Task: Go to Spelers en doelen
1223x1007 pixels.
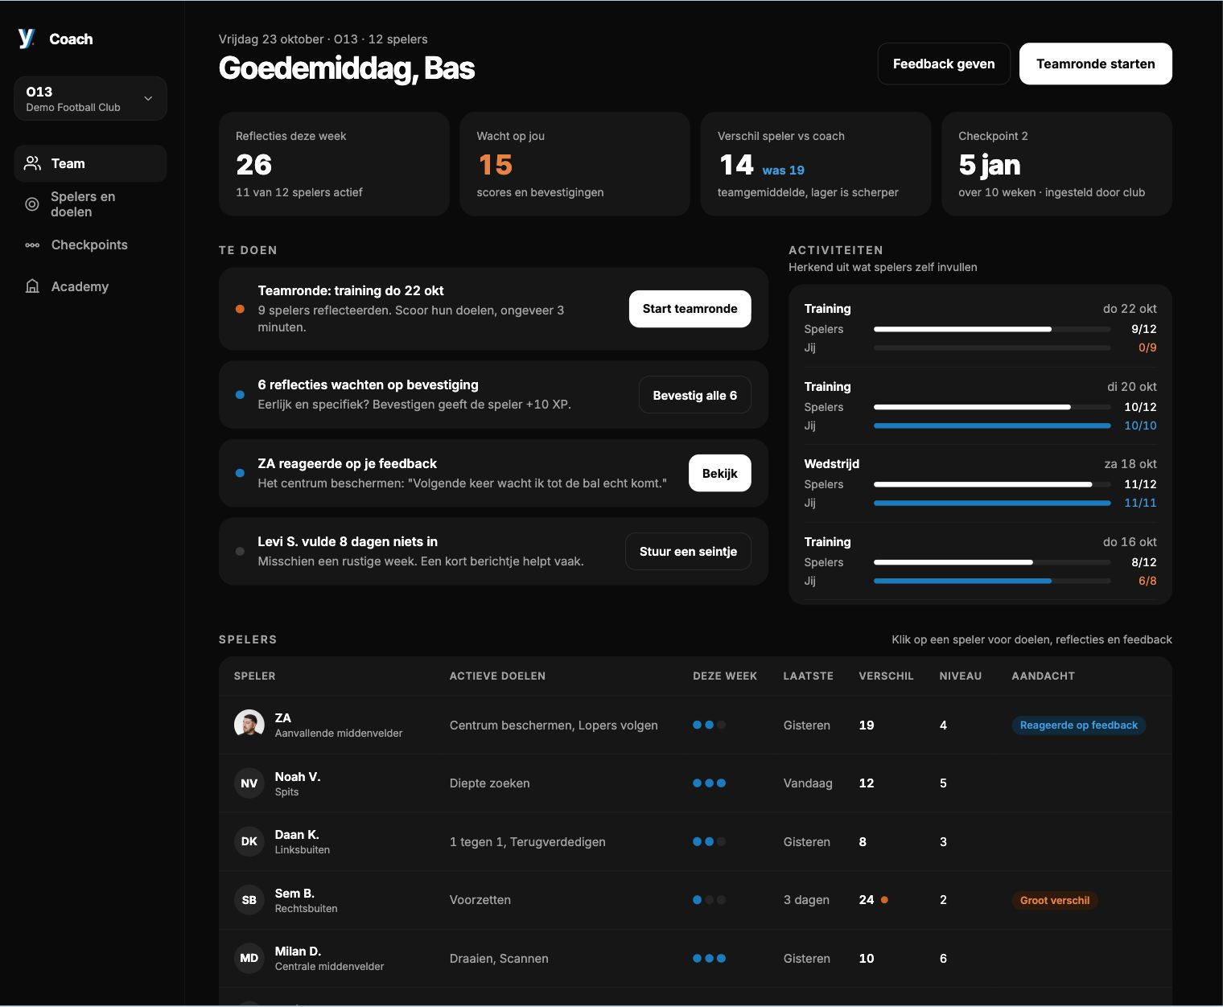Action: click(90, 204)
